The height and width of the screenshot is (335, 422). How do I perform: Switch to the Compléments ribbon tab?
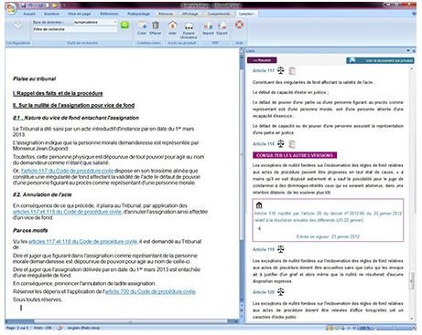pyautogui.click(x=219, y=14)
